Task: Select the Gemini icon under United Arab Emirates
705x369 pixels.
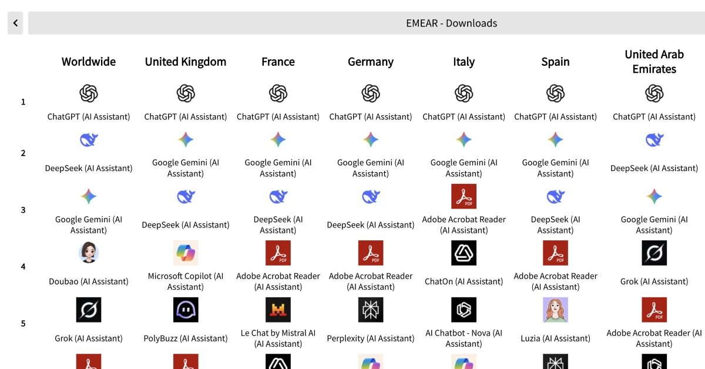Action: [x=654, y=196]
